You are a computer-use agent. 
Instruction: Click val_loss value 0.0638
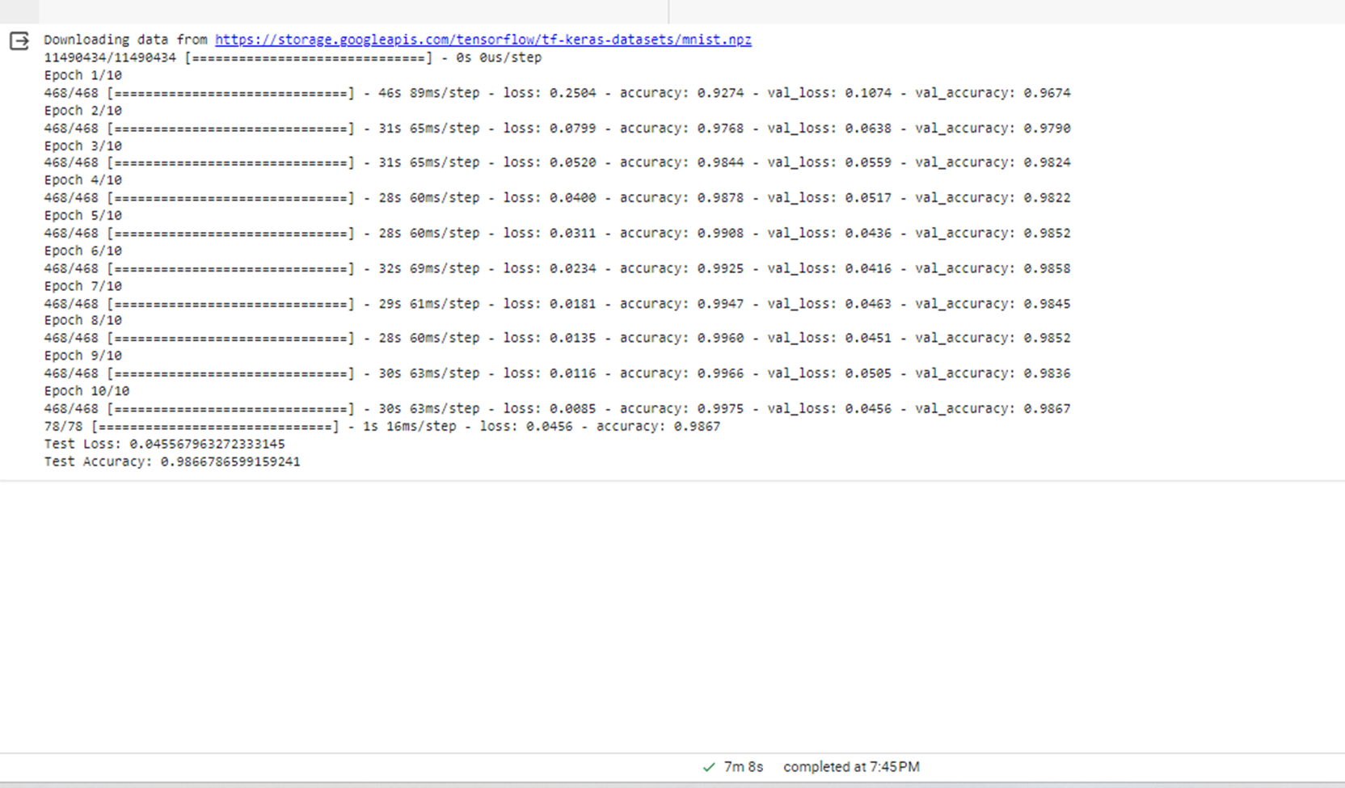tap(869, 129)
